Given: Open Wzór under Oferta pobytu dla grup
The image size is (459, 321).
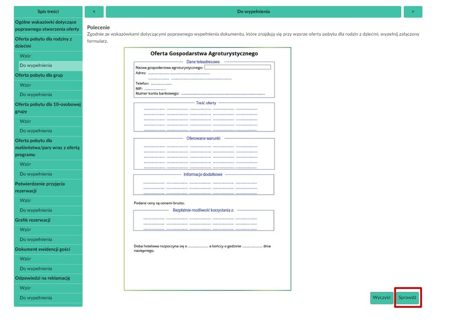Looking at the screenshot, I should pos(26,85).
